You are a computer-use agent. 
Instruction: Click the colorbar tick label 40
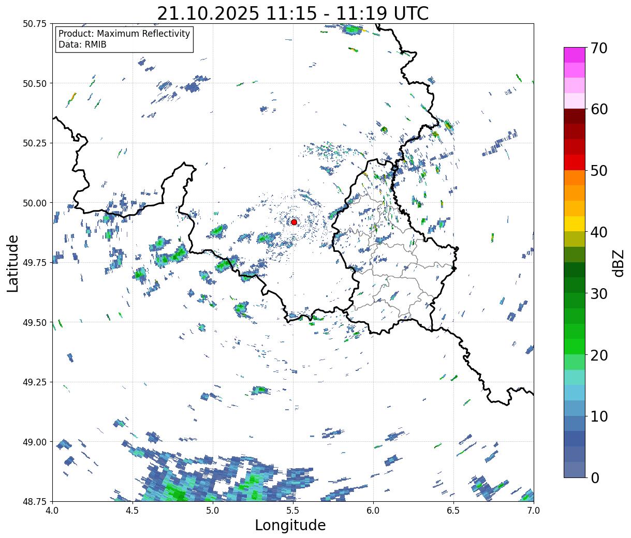click(599, 232)
